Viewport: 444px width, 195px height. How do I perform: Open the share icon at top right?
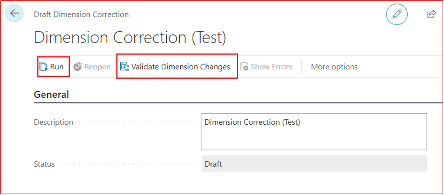point(431,14)
